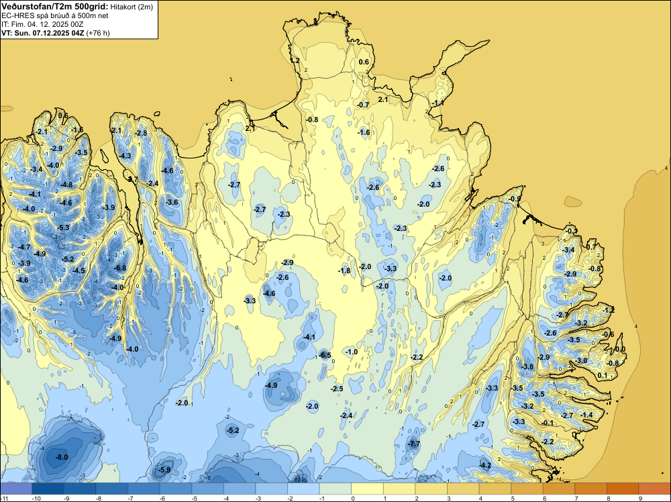
Task: Click the legend tick label '-11'
Action: (x=3, y=499)
